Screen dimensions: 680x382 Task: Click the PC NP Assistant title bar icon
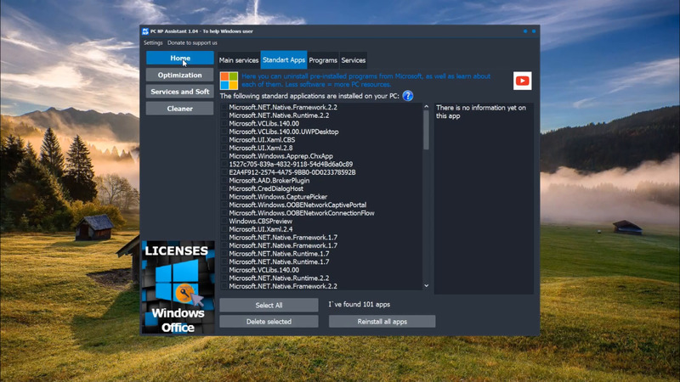pyautogui.click(x=146, y=31)
